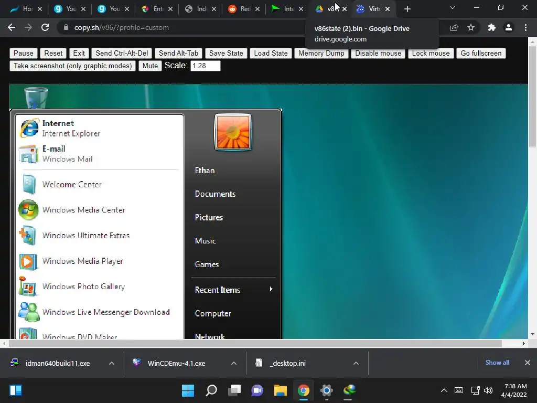
Task: Open the Chrome profile icon
Action: [x=509, y=27]
